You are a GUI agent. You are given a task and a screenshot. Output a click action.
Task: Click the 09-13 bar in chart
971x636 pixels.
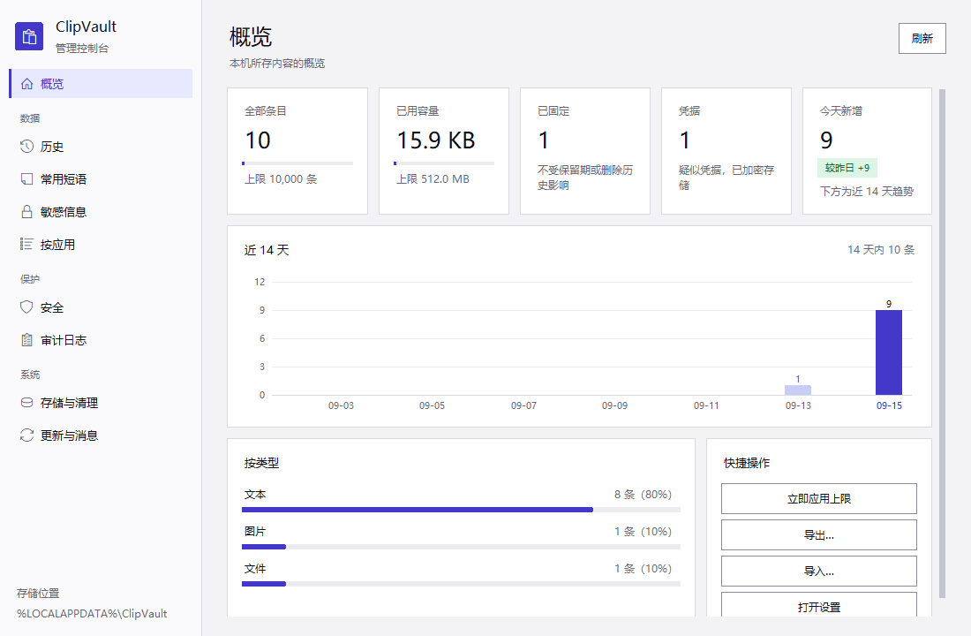click(x=798, y=390)
